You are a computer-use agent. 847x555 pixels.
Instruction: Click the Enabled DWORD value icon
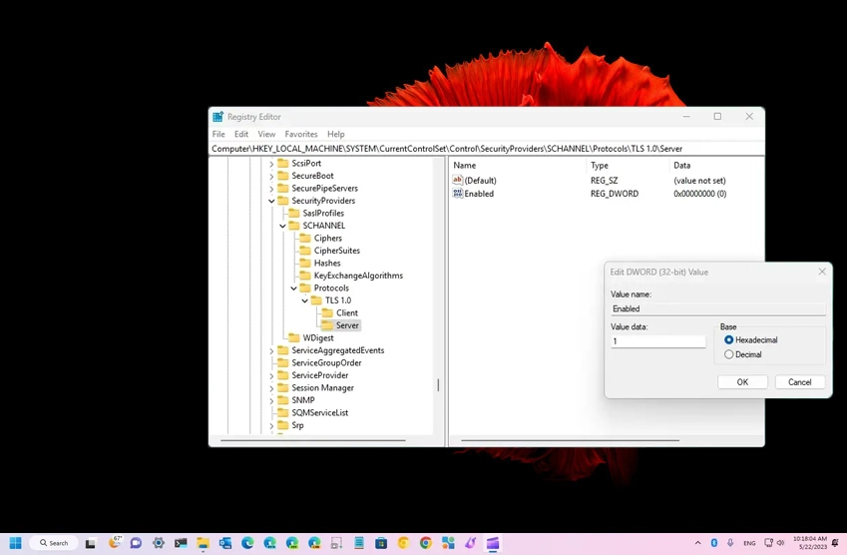click(458, 194)
